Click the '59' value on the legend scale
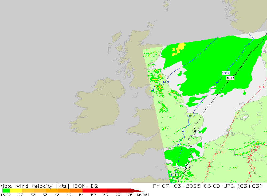 coord(93,194)
